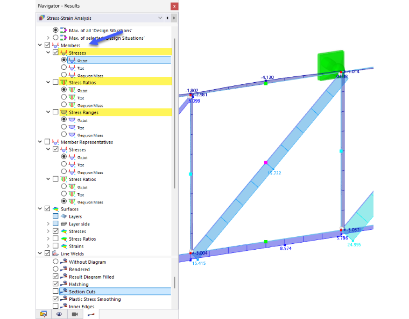Click Members Stress Ratios colored icon

point(64,82)
